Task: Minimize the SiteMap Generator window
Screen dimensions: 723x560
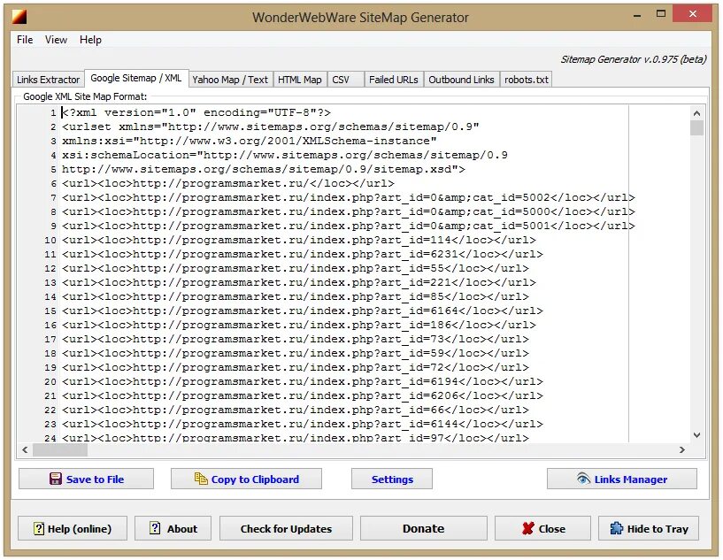Action: pos(637,15)
